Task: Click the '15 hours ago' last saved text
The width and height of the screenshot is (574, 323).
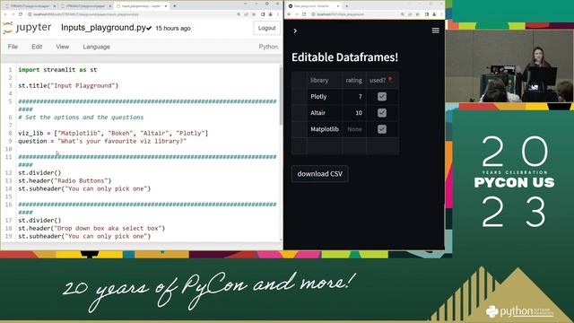Action: 173,28
